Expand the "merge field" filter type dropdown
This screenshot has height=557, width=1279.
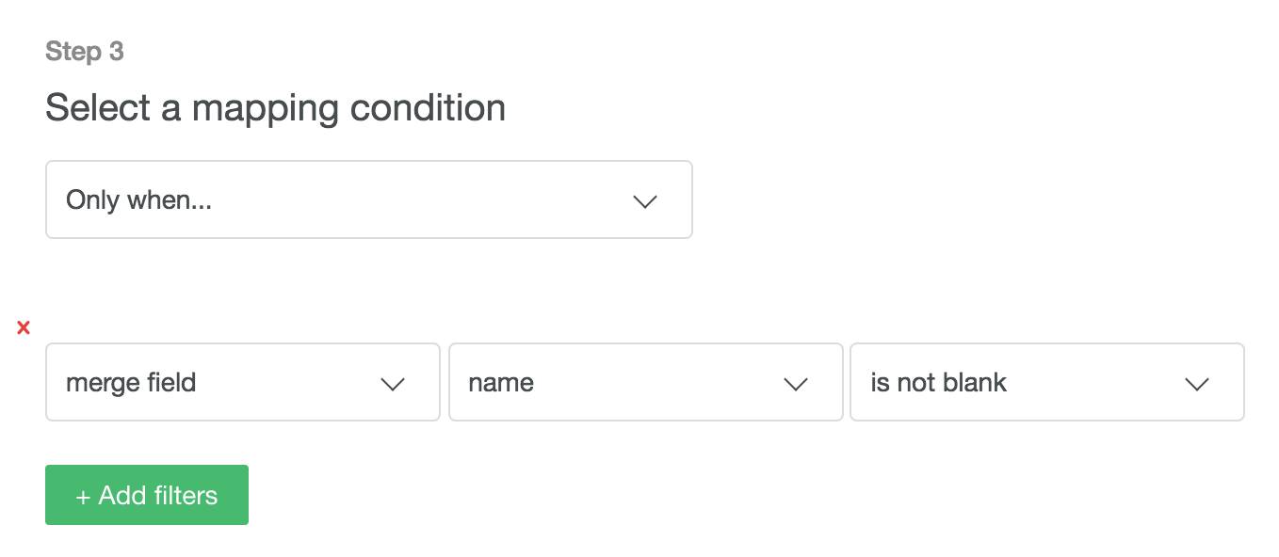coord(242,382)
